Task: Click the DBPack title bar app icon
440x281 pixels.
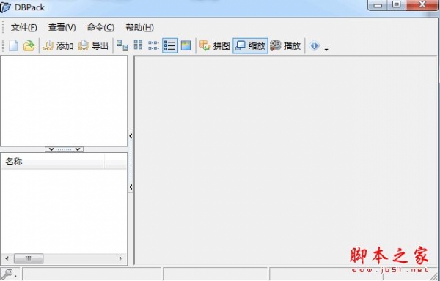Action: [5, 7]
